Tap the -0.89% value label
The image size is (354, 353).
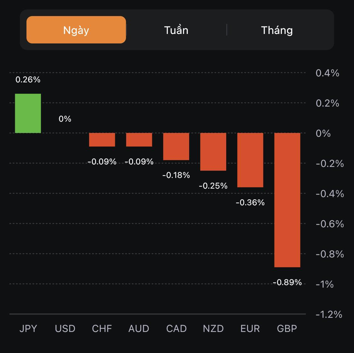point(287,282)
